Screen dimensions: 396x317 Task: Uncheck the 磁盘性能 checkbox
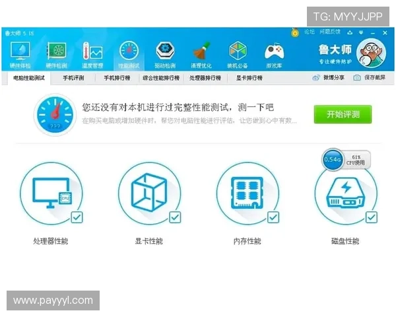371,217
